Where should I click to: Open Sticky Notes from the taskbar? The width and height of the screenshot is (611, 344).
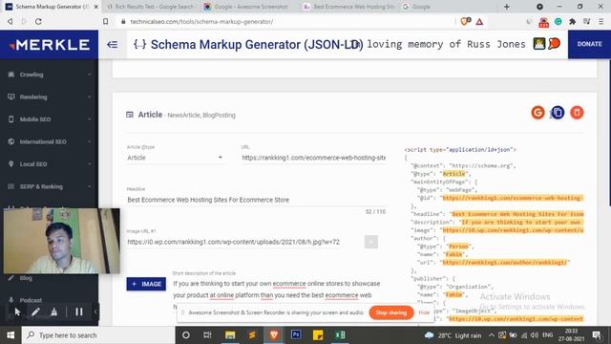318,335
